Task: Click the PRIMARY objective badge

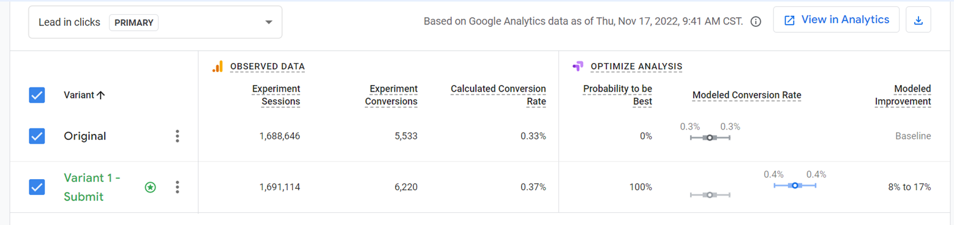Action: [133, 23]
